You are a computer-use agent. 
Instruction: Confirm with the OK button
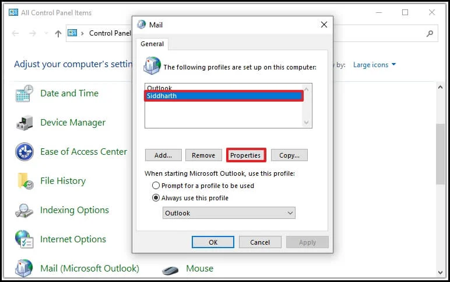coord(213,242)
